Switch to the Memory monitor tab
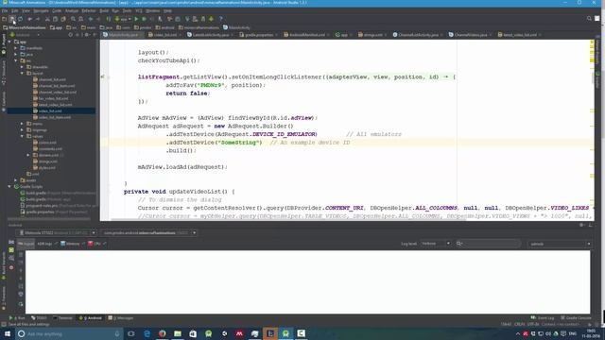Screen dimensions: 605x340 click(x=71, y=244)
